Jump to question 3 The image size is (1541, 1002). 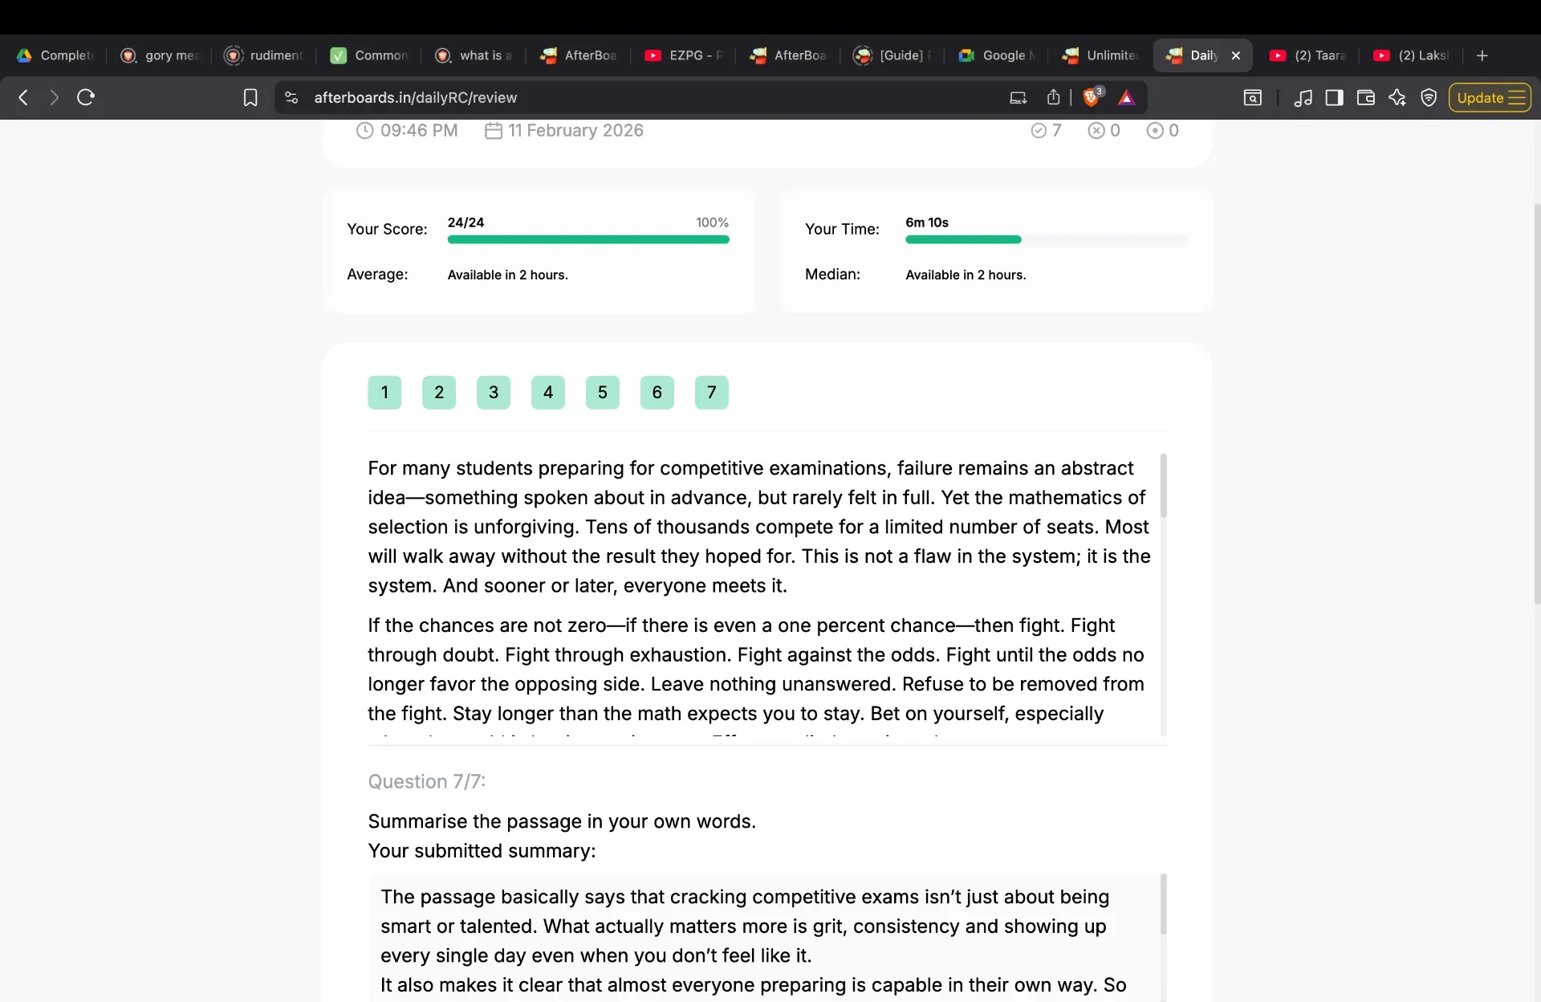pyautogui.click(x=494, y=393)
